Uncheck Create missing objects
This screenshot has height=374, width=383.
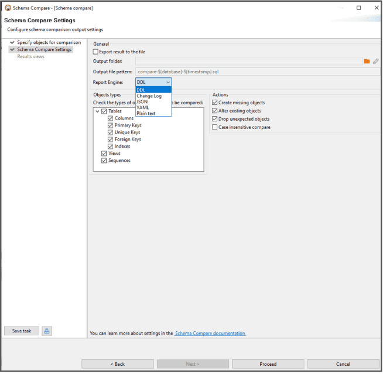pyautogui.click(x=215, y=103)
